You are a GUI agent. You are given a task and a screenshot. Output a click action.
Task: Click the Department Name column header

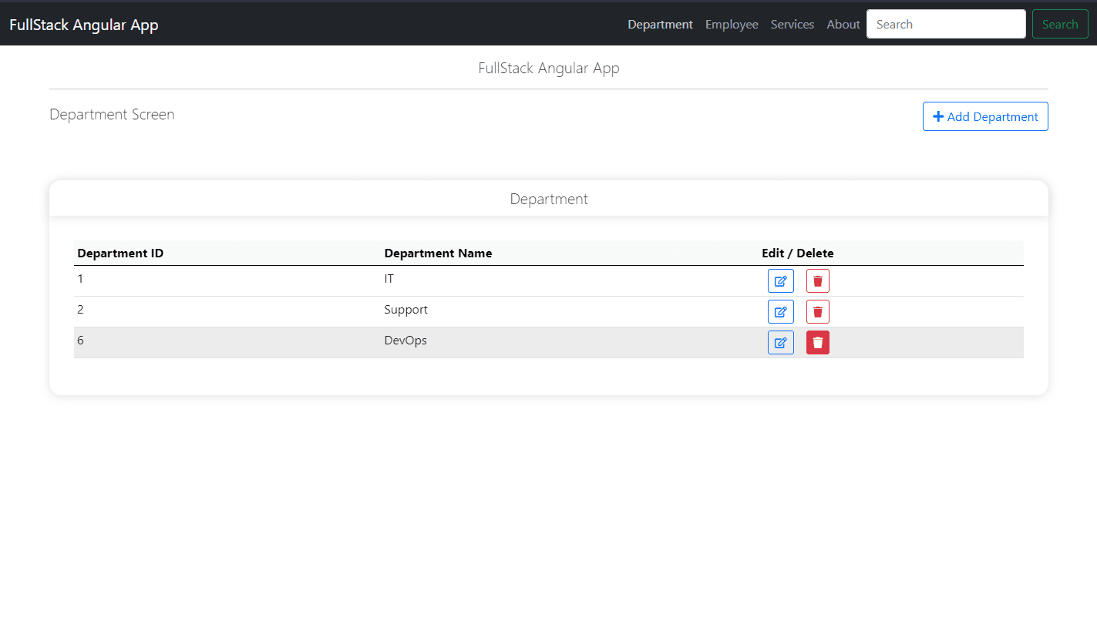438,253
